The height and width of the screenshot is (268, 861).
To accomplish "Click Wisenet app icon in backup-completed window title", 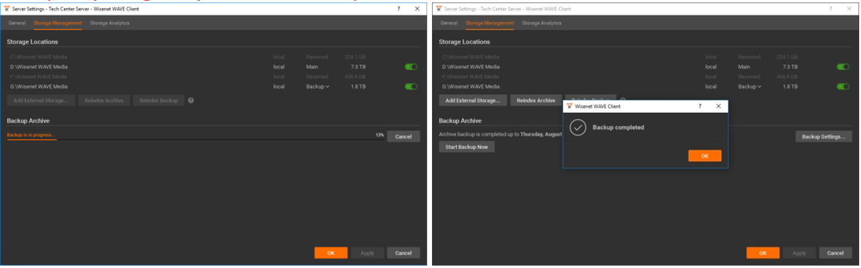I will click(438, 8).
